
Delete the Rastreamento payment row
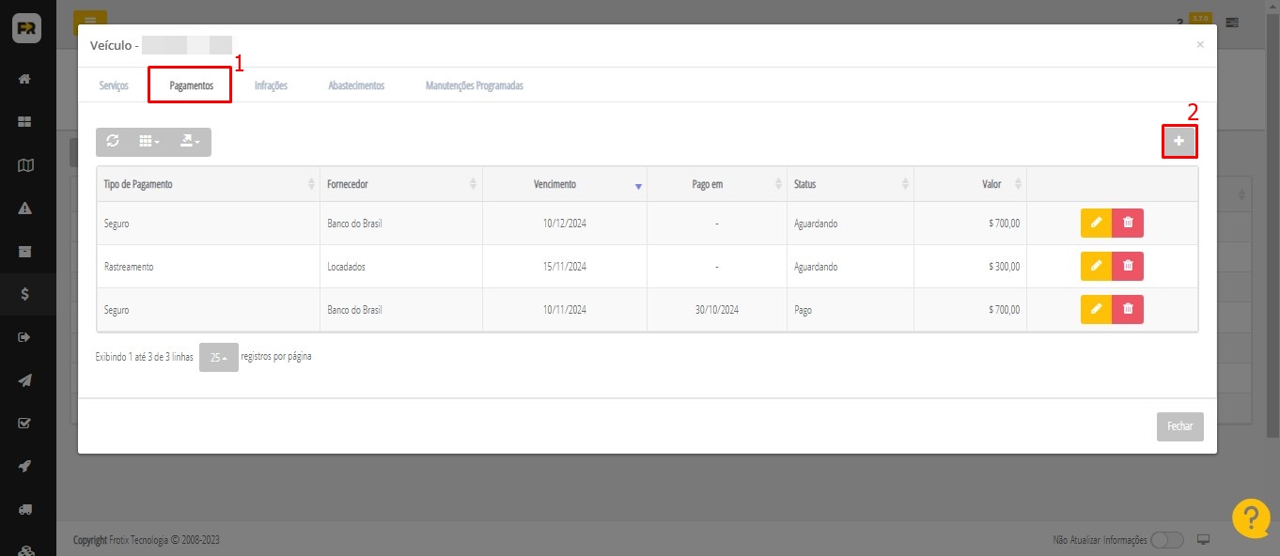coord(1128,267)
